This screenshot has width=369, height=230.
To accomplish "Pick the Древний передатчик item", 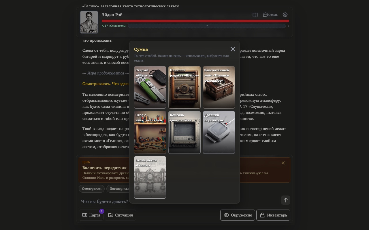I will (219, 132).
